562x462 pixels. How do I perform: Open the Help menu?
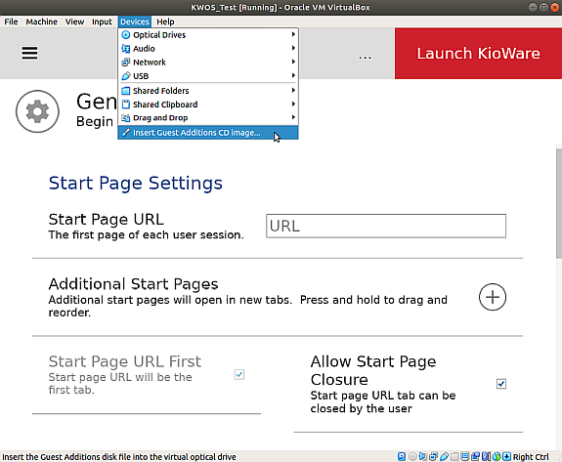coord(165,21)
